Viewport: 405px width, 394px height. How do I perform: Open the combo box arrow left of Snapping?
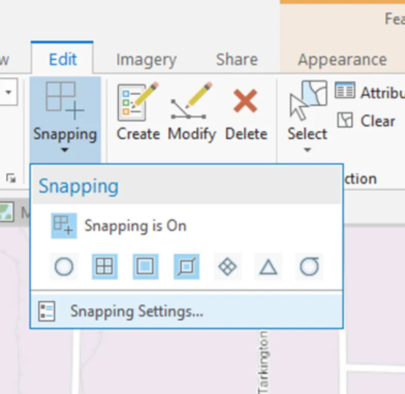[8, 92]
